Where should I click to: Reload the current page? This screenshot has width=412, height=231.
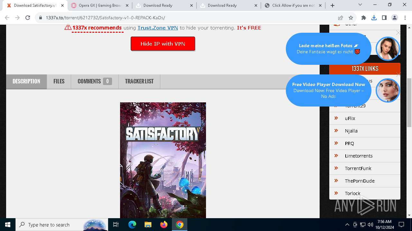coord(28,18)
